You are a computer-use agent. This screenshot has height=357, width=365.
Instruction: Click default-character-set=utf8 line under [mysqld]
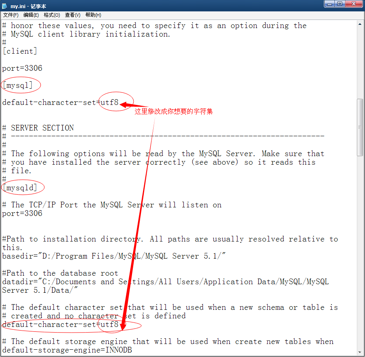(61, 324)
